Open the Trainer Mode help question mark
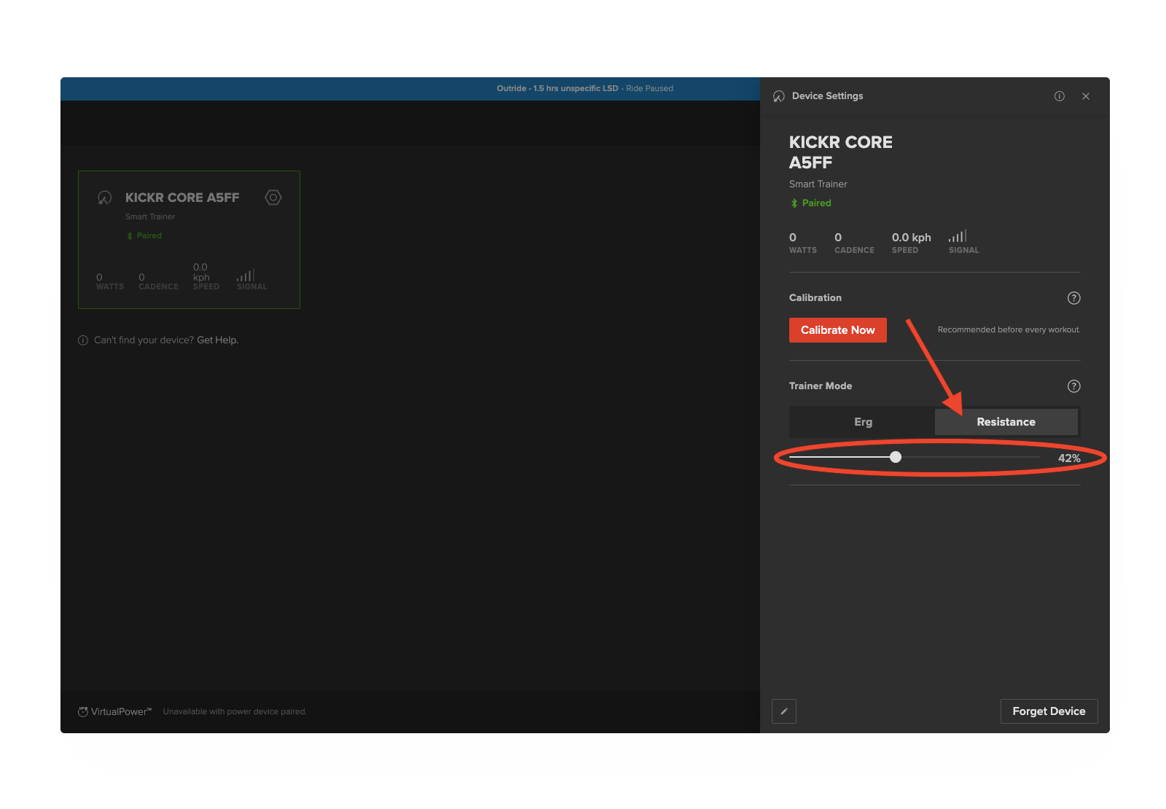Viewport: 1166px width, 809px height. tap(1073, 386)
